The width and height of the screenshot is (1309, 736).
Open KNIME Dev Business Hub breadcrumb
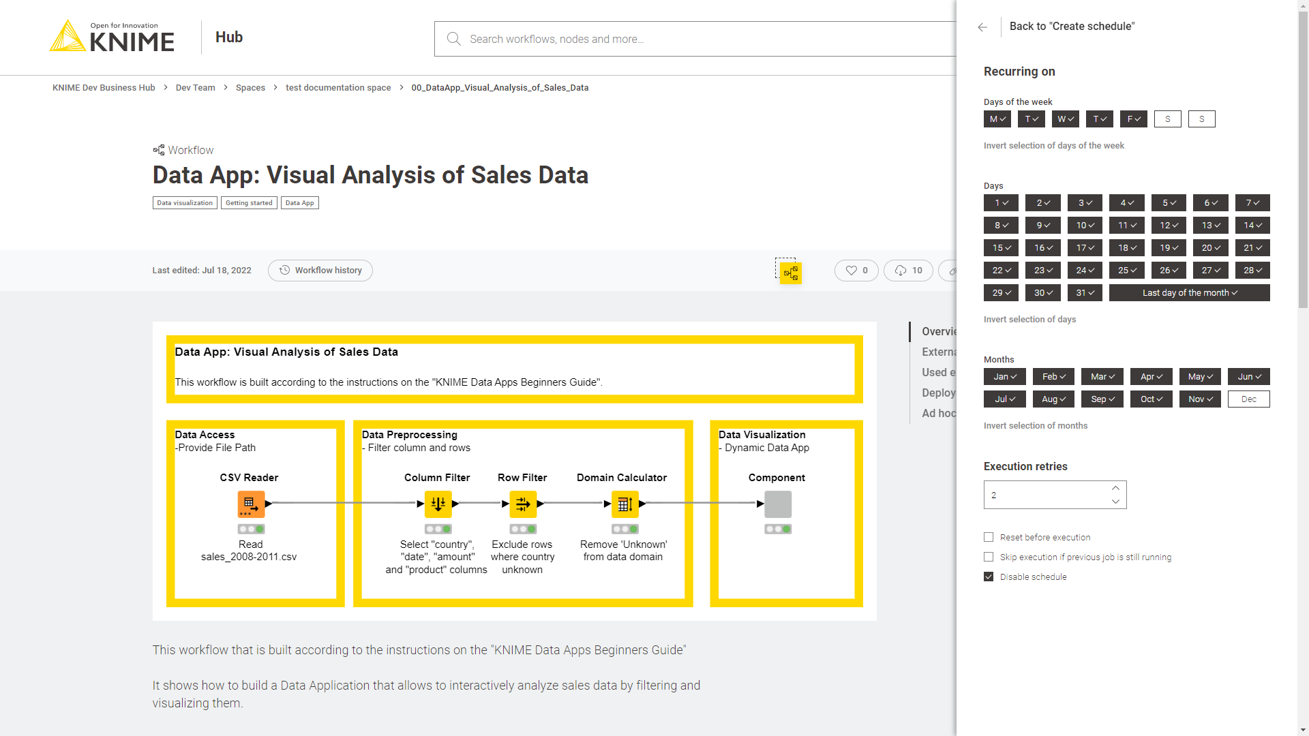click(104, 88)
